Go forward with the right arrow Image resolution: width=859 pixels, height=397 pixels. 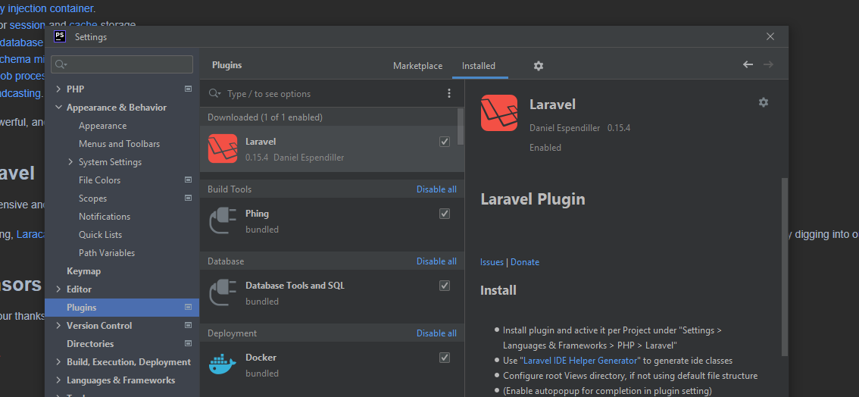(769, 64)
